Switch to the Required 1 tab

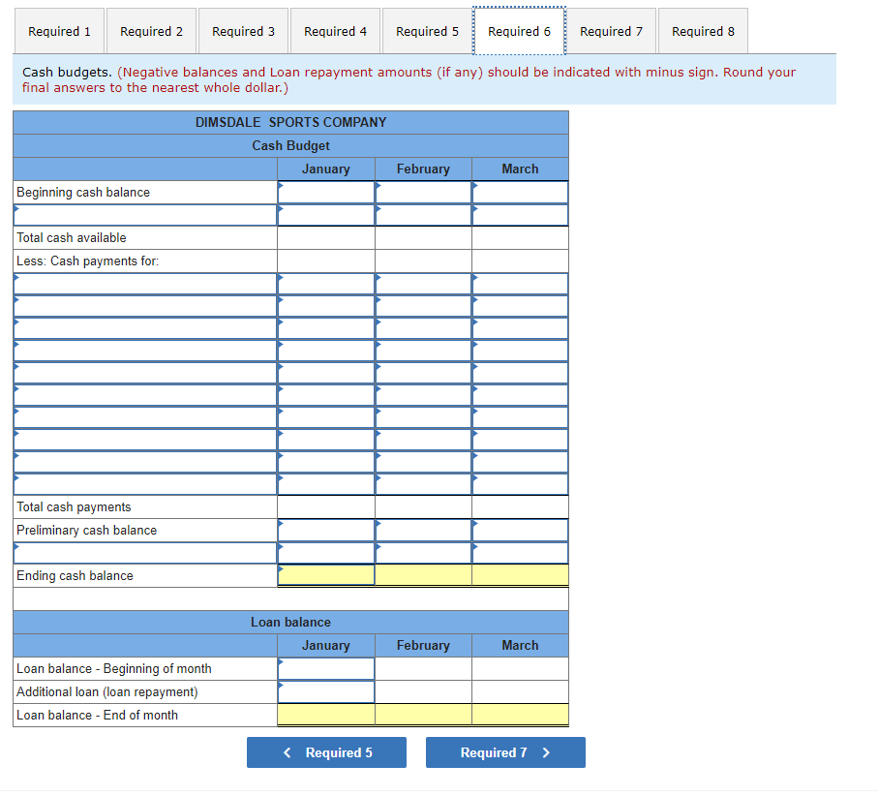[x=59, y=31]
